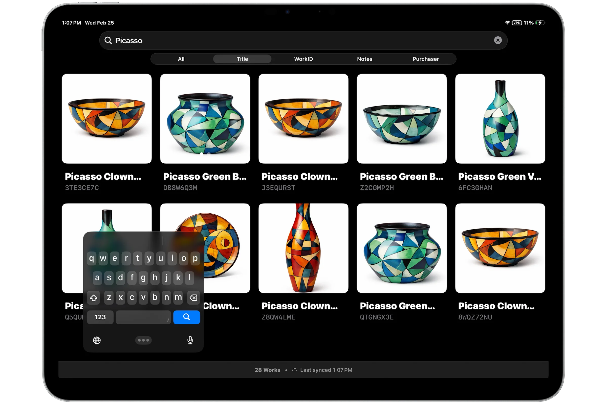
Task: Tap the 'e' key on the keyboard
Action: [115, 258]
